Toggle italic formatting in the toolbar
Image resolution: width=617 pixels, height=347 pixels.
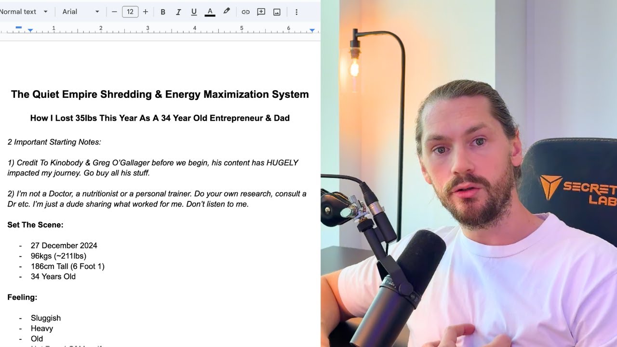pos(178,12)
